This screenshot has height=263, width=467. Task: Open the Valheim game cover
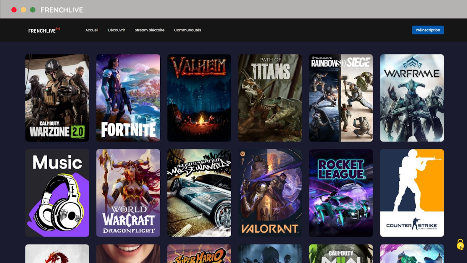tap(199, 98)
